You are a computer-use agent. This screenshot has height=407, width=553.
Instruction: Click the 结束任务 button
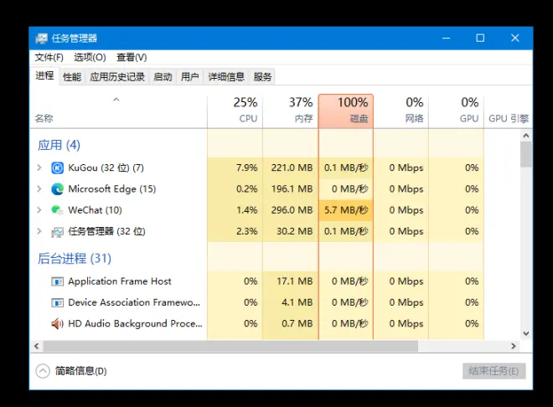point(494,371)
